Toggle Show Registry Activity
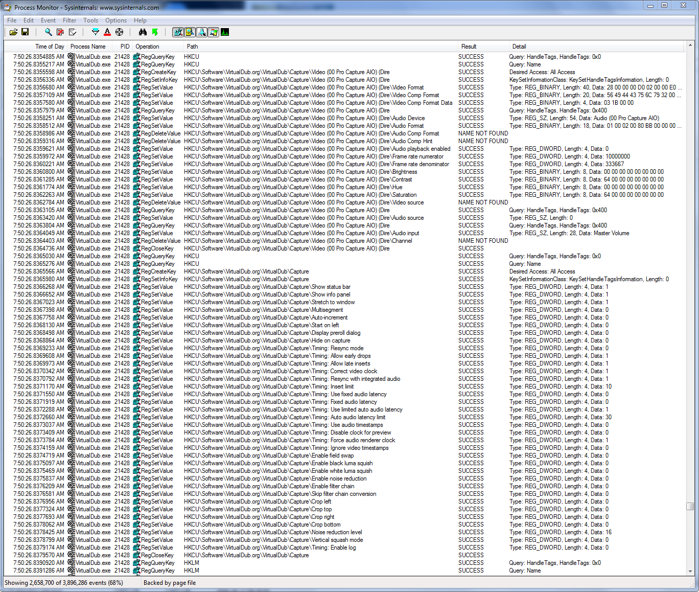The image size is (699, 592). (178, 32)
